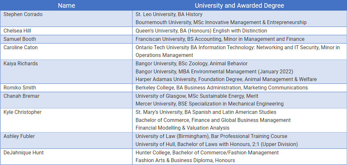The height and width of the screenshot is (165, 347).
Task: Select the Chelsea Hill name cell
Action: pos(17,31)
